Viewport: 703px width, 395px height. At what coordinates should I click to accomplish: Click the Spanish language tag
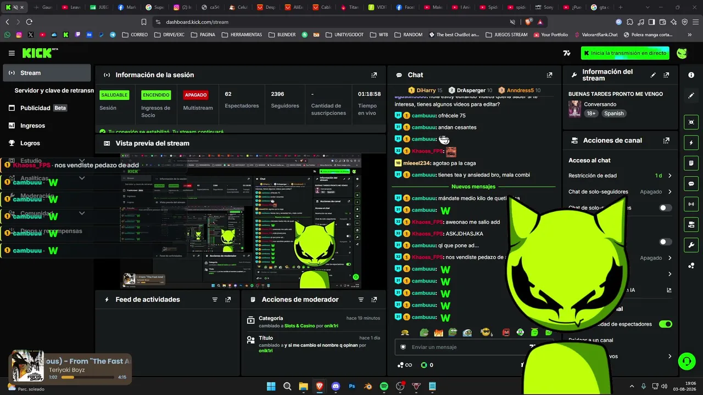coord(613,114)
